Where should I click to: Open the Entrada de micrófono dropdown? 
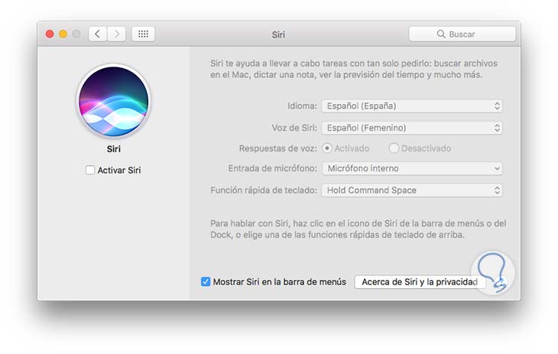tap(412, 168)
